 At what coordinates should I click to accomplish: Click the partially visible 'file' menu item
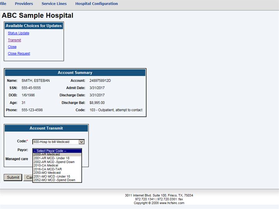tap(3, 4)
